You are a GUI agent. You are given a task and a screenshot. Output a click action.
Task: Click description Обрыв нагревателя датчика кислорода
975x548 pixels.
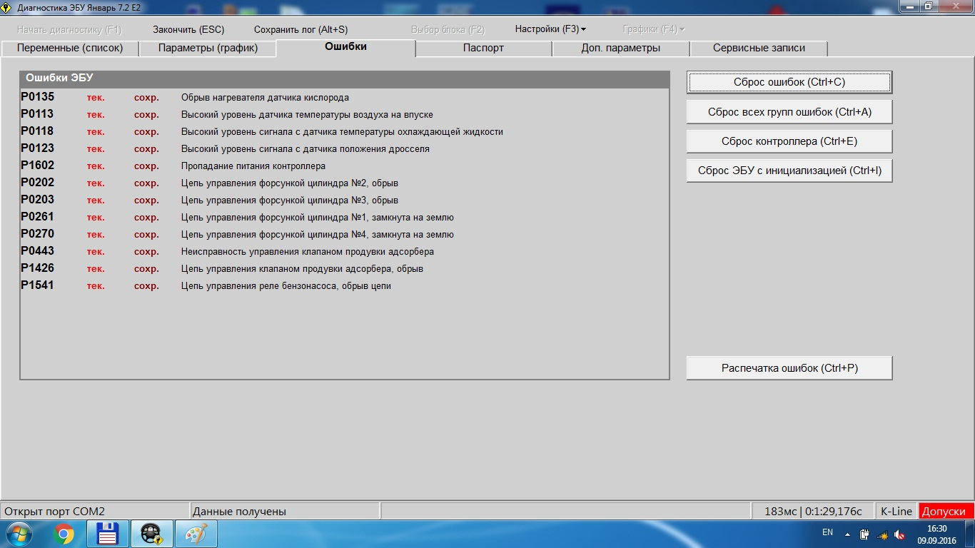click(265, 98)
